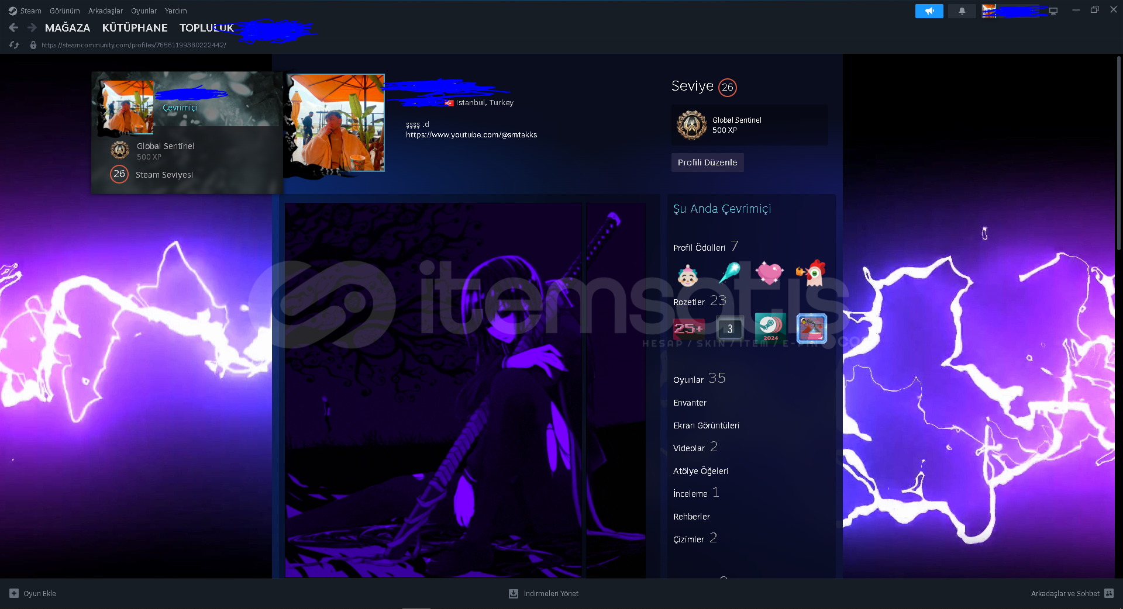Open announcements with the megaphone button
This screenshot has width=1123, height=609.
pyautogui.click(x=929, y=11)
